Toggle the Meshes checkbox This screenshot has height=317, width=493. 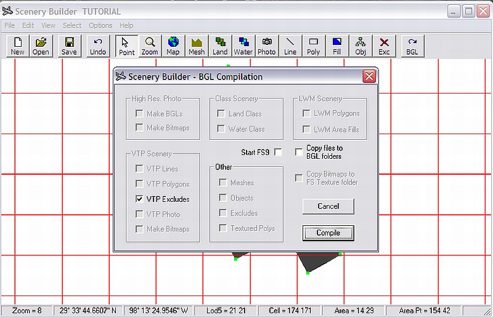[222, 182]
